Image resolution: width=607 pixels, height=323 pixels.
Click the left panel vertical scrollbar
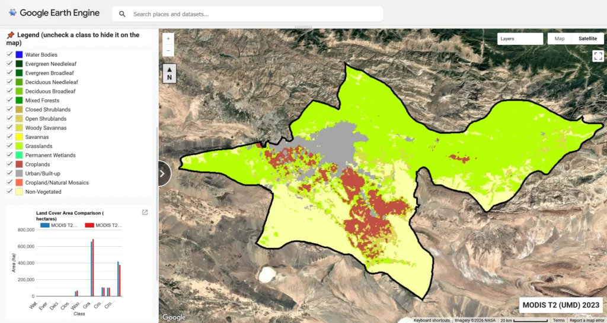click(156, 204)
